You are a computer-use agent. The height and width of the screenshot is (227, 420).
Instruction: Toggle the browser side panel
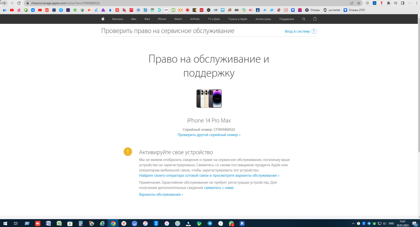pos(403,3)
